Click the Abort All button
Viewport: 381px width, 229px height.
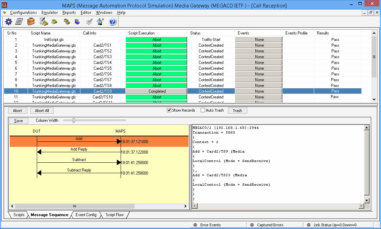click(x=42, y=111)
